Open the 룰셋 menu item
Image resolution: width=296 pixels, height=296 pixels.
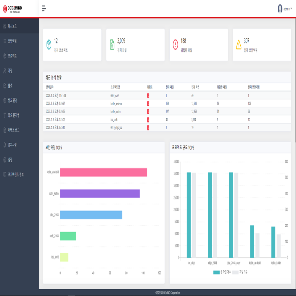coord(10,86)
